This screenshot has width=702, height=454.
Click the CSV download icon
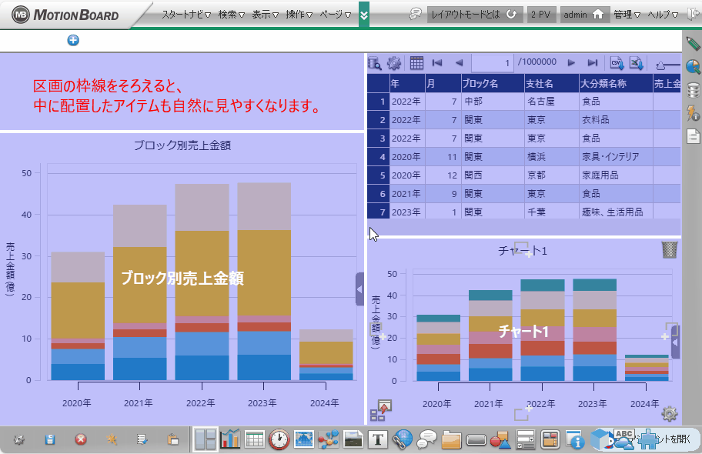617,63
